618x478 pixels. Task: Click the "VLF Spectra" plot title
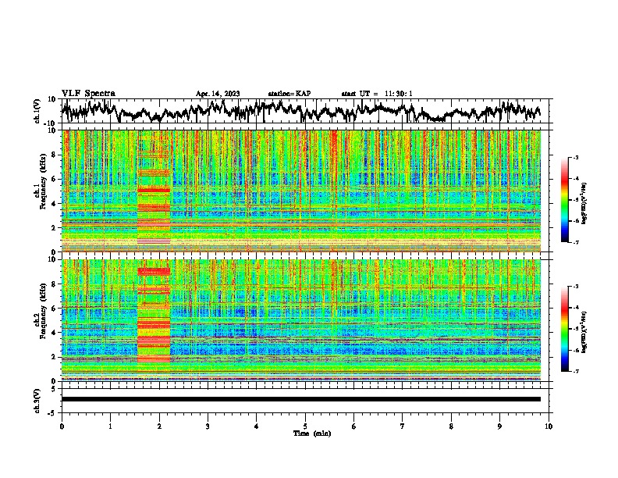click(88, 94)
